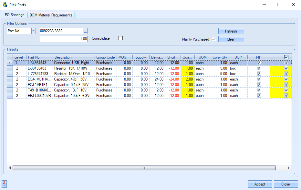Toggle the select-all checkbox in the grid header
This screenshot has width=301, height=190.
(286, 57)
